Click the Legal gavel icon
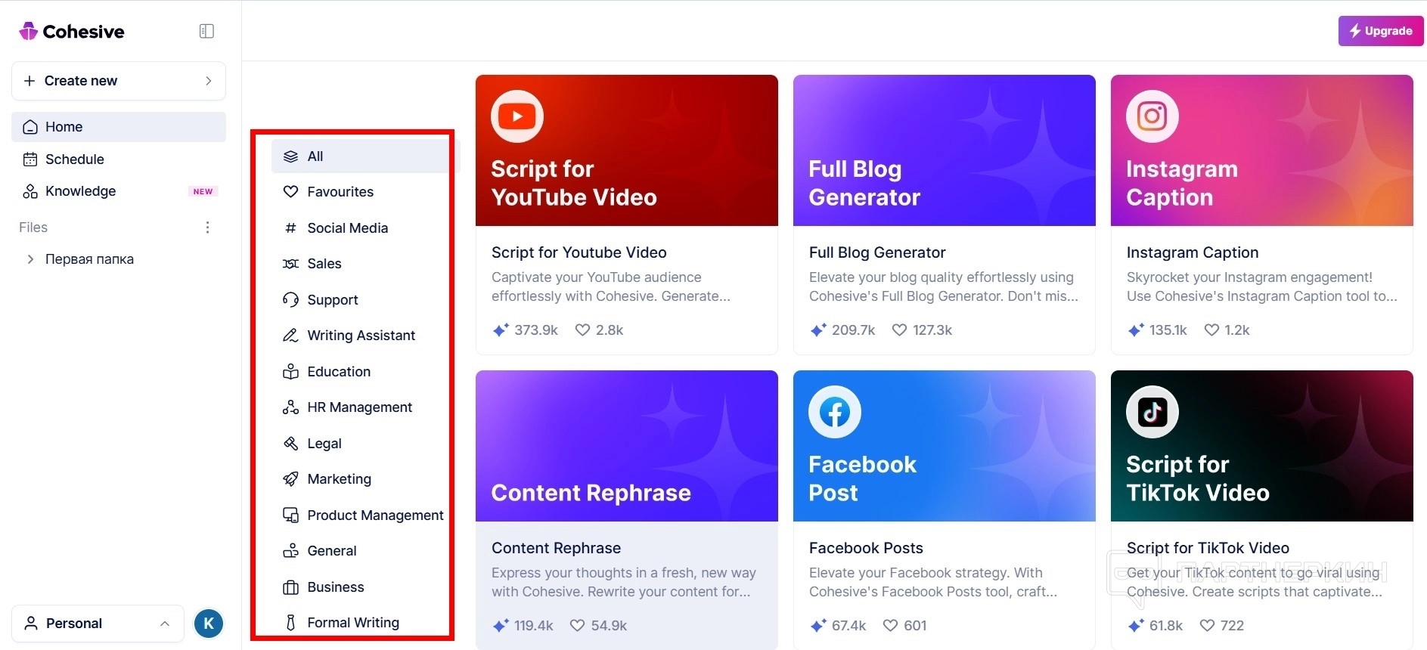Screen dimensions: 1427x650 point(290,444)
